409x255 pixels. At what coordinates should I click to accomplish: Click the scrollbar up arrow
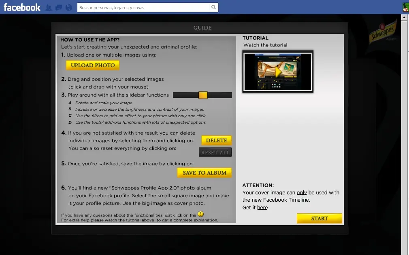(404, 17)
